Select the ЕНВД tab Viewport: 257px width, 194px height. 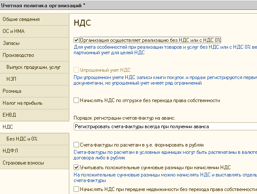click(x=34, y=115)
